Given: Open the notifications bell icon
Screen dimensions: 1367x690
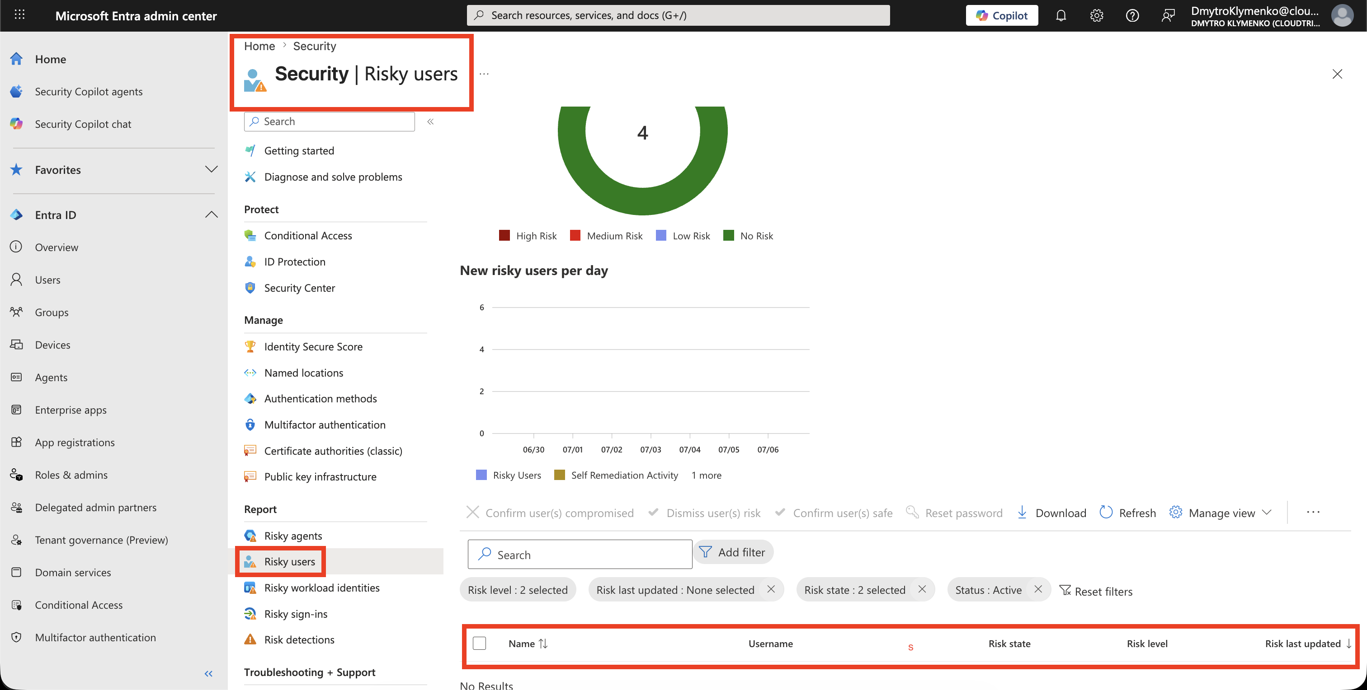Looking at the screenshot, I should (1061, 15).
